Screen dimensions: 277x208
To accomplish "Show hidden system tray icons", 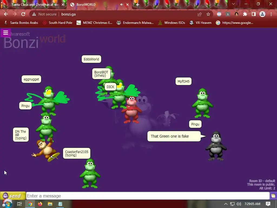I will [226, 204].
